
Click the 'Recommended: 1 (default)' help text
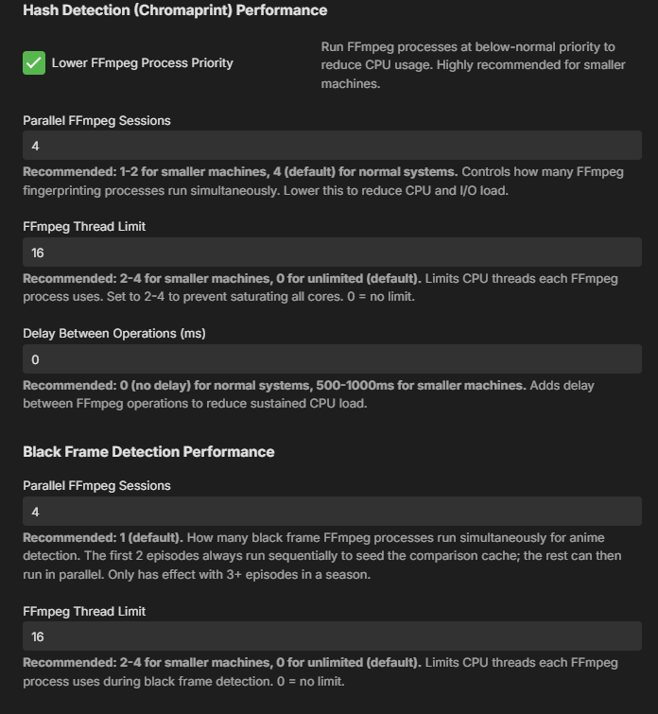(x=322, y=556)
